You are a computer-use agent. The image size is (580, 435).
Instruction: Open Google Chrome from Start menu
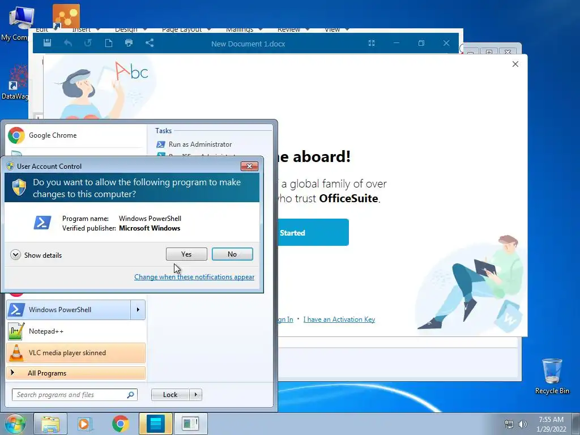76,135
